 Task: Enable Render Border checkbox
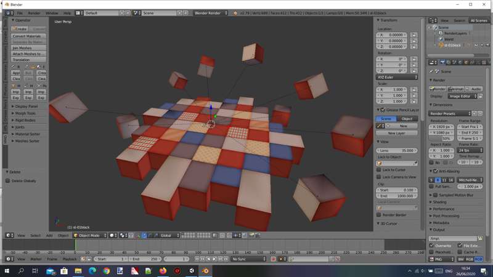[x=379, y=215]
